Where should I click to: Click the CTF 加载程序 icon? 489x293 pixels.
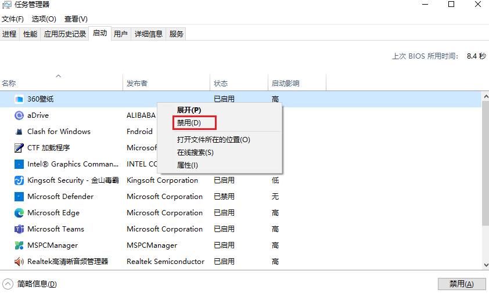tap(19, 148)
